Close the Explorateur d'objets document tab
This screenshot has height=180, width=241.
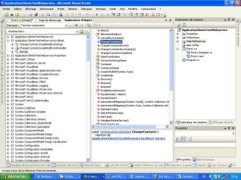[170, 20]
